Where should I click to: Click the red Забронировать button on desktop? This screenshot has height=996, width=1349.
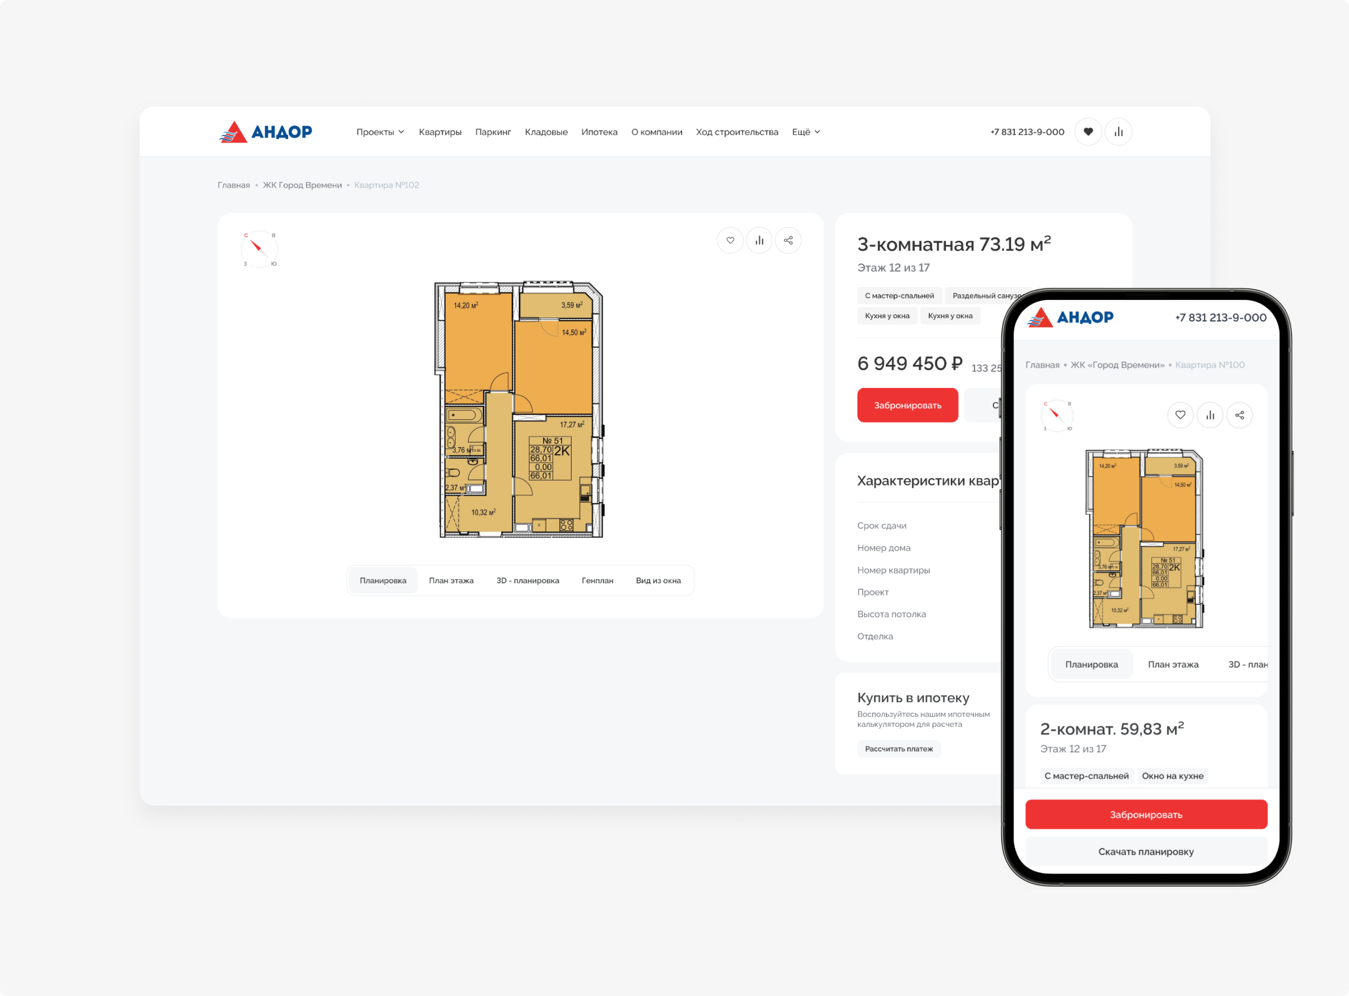point(907,405)
